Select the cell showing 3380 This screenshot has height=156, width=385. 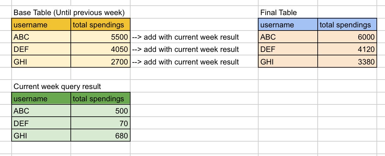pos(347,62)
